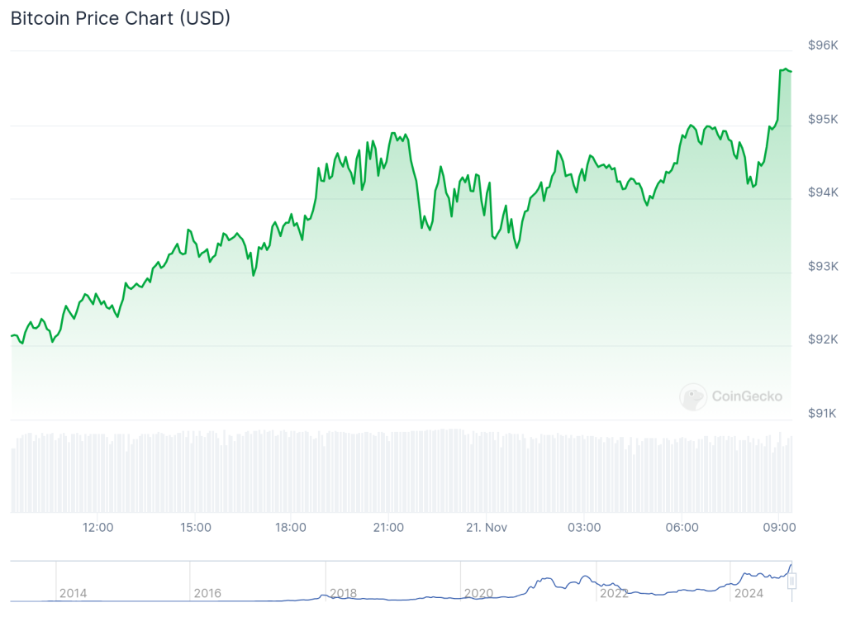Click 2016 in the range navigator
This screenshot has height=617, width=846.
click(207, 593)
